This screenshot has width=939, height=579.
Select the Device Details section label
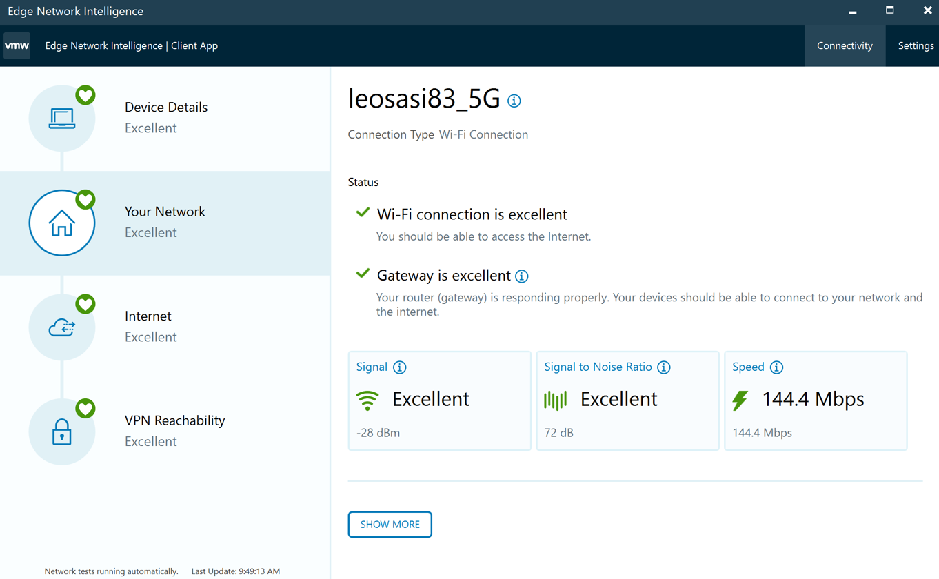pyautogui.click(x=166, y=107)
